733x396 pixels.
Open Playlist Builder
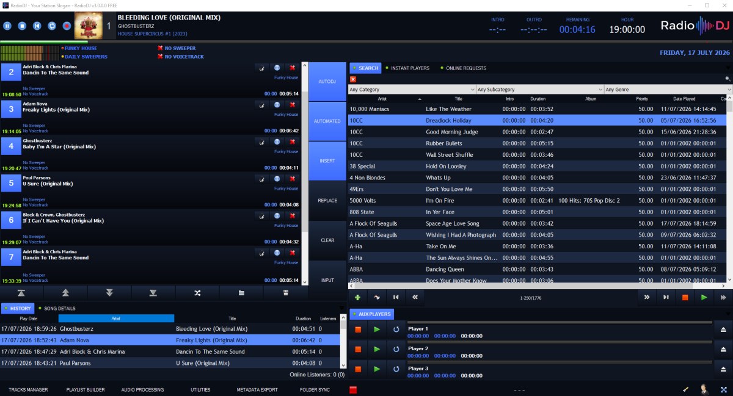click(86, 389)
